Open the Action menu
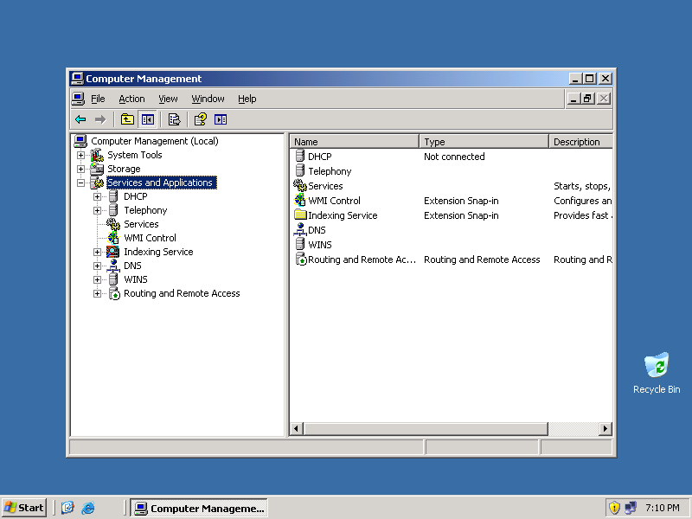This screenshot has width=692, height=519. pos(131,99)
